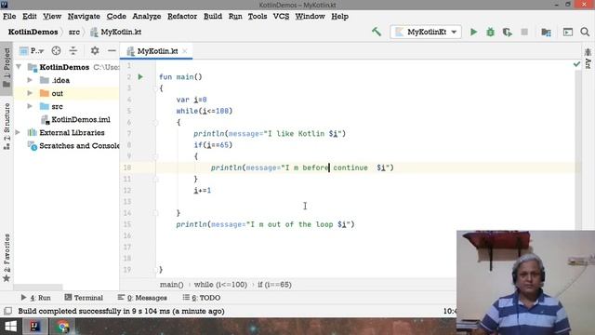The image size is (595, 335).
Task: Run MyKotlinKt with the green play button
Action: click(473, 32)
